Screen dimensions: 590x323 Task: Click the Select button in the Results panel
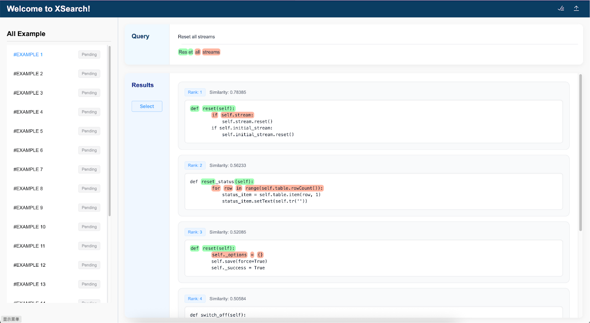tap(147, 106)
